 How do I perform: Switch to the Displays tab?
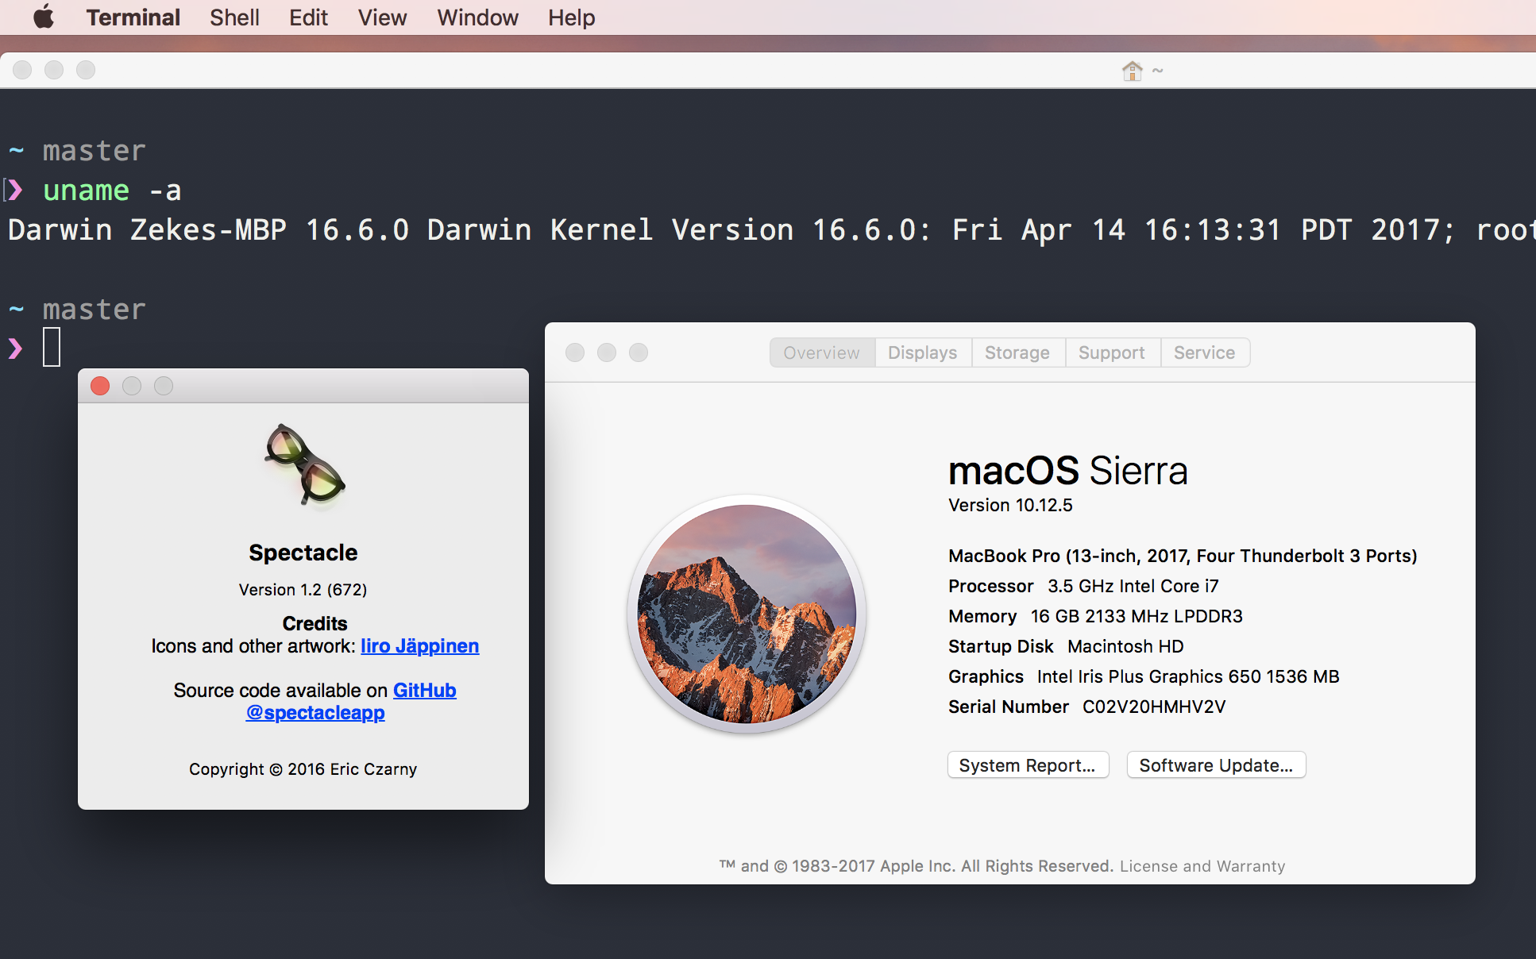point(923,352)
